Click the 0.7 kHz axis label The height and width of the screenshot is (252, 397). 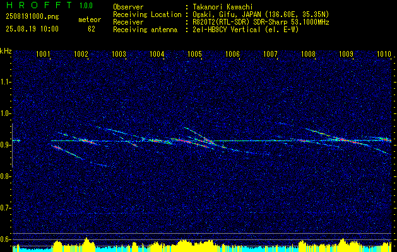pos(5,208)
